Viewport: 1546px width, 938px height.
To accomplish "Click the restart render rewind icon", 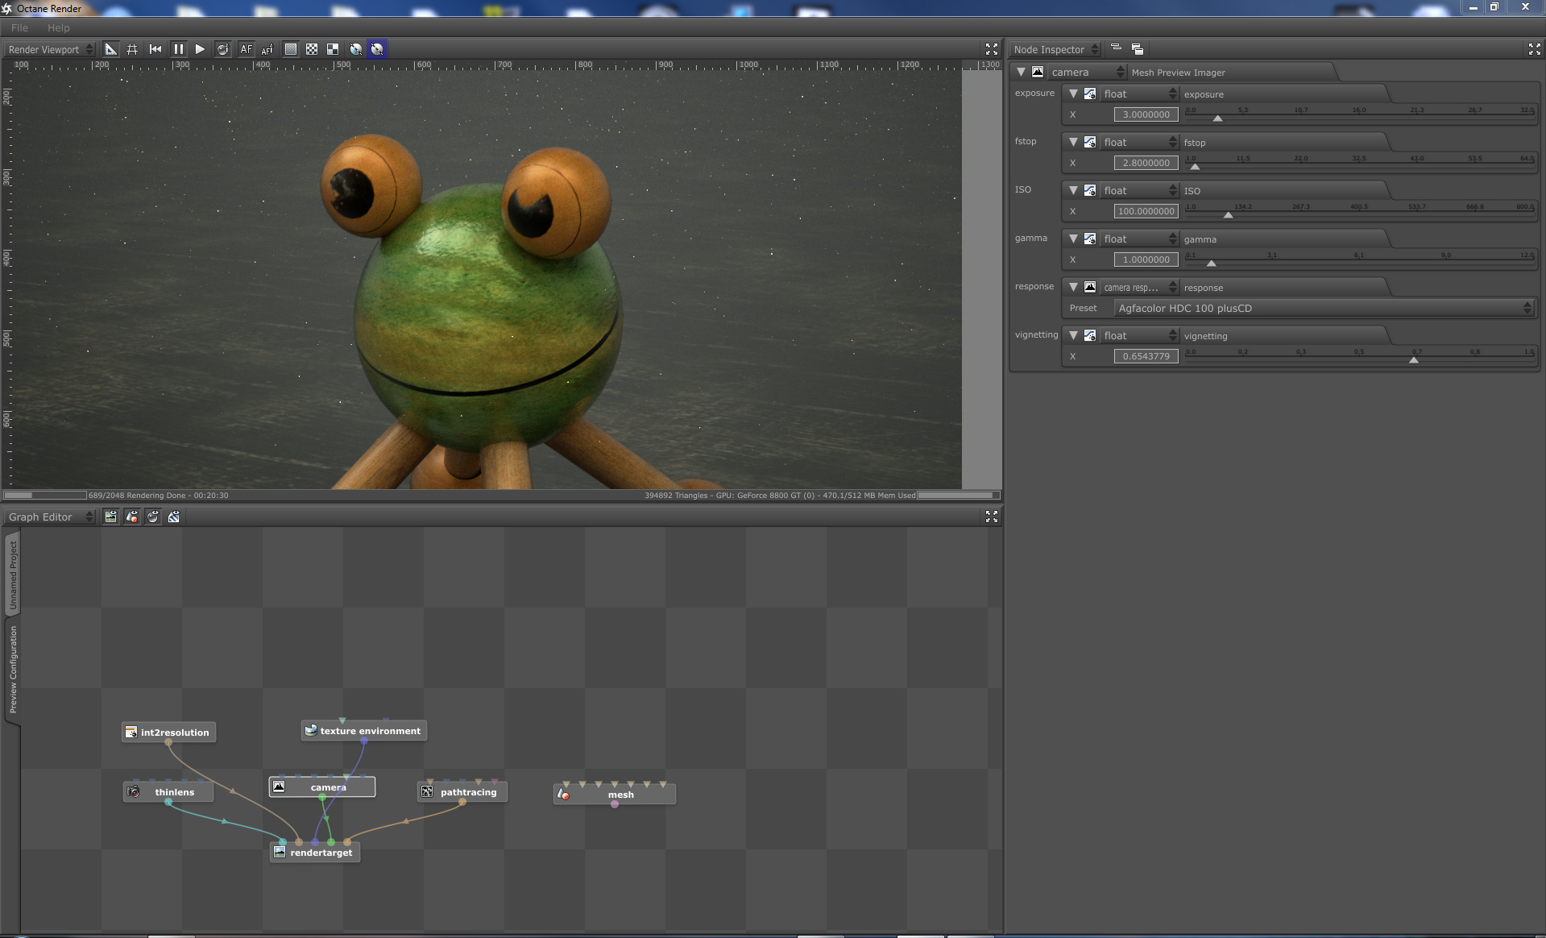I will [x=155, y=49].
